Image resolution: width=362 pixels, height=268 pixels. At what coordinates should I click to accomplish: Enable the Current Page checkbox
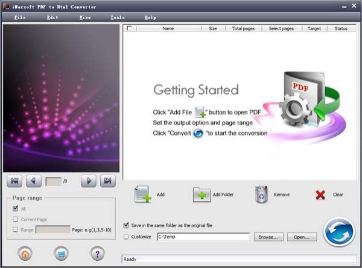(x=15, y=219)
